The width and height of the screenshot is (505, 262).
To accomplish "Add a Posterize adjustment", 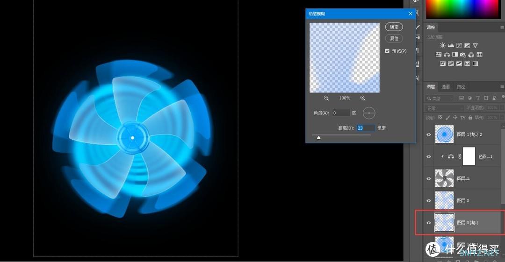I will 451,64.
